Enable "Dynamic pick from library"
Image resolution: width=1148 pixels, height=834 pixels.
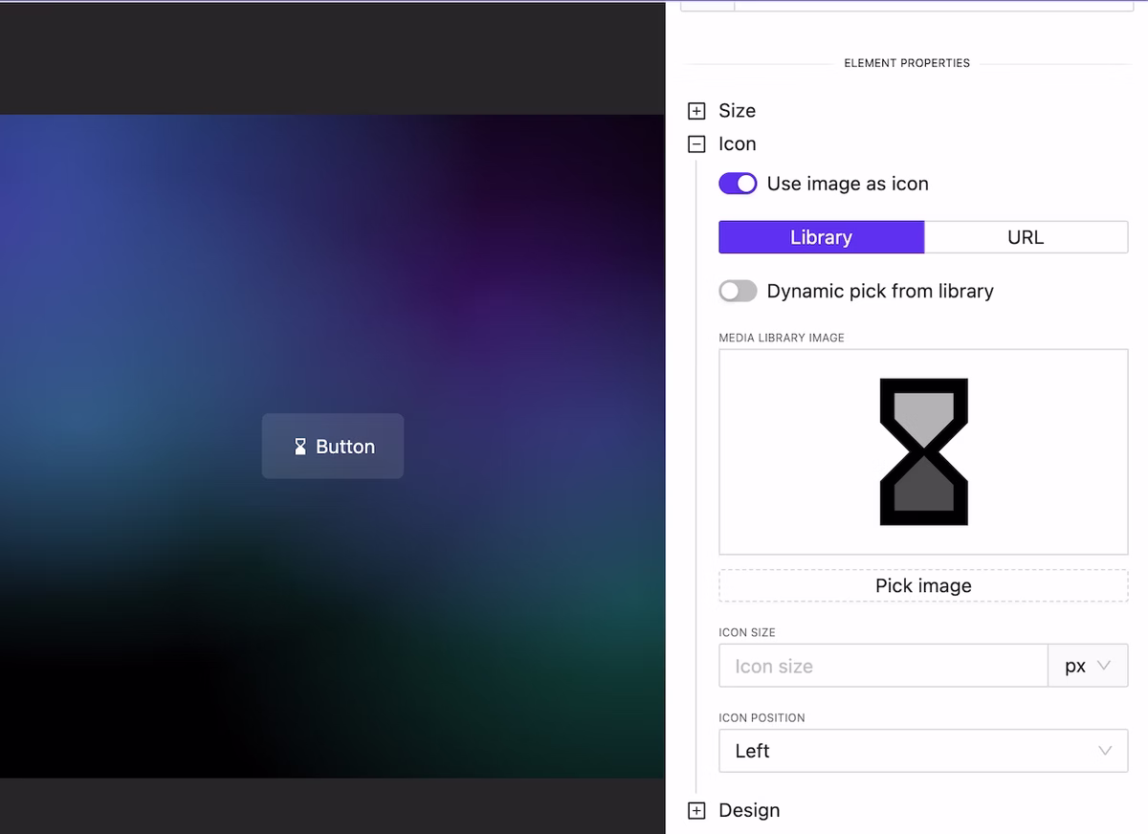(738, 291)
